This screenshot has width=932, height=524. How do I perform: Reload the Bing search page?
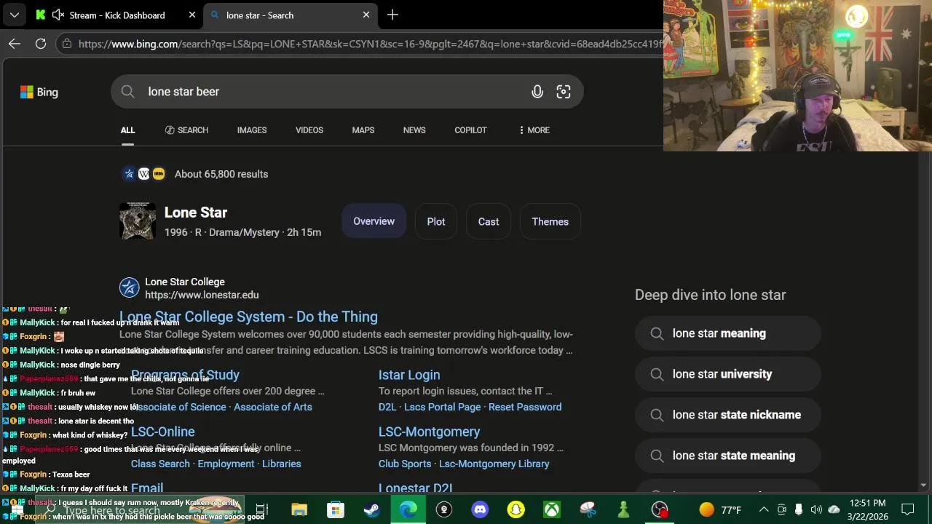(x=41, y=44)
